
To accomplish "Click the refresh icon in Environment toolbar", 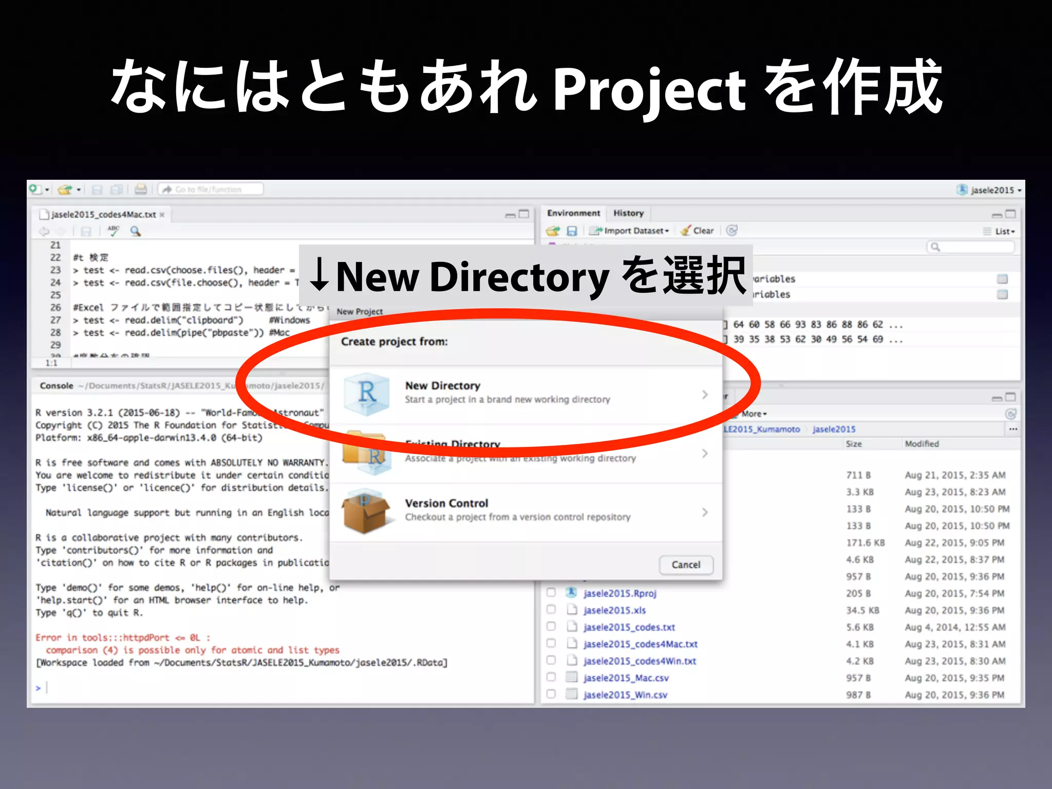I will (732, 230).
